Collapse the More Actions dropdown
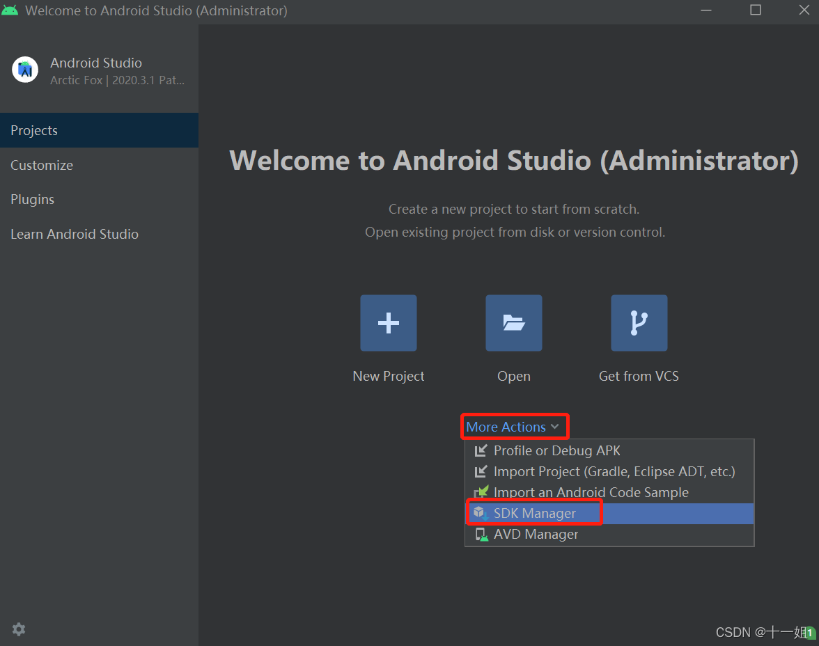Image resolution: width=819 pixels, height=646 pixels. [x=513, y=427]
